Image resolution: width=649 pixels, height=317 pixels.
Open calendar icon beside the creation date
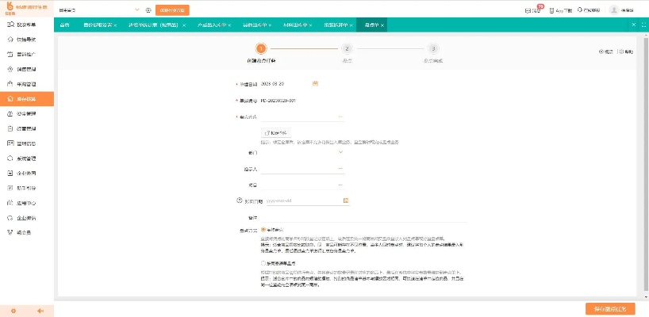click(x=315, y=83)
